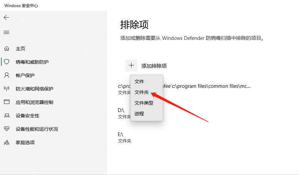The image size is (299, 175).
Task: Click the 添加排除项 label
Action: 154,66
